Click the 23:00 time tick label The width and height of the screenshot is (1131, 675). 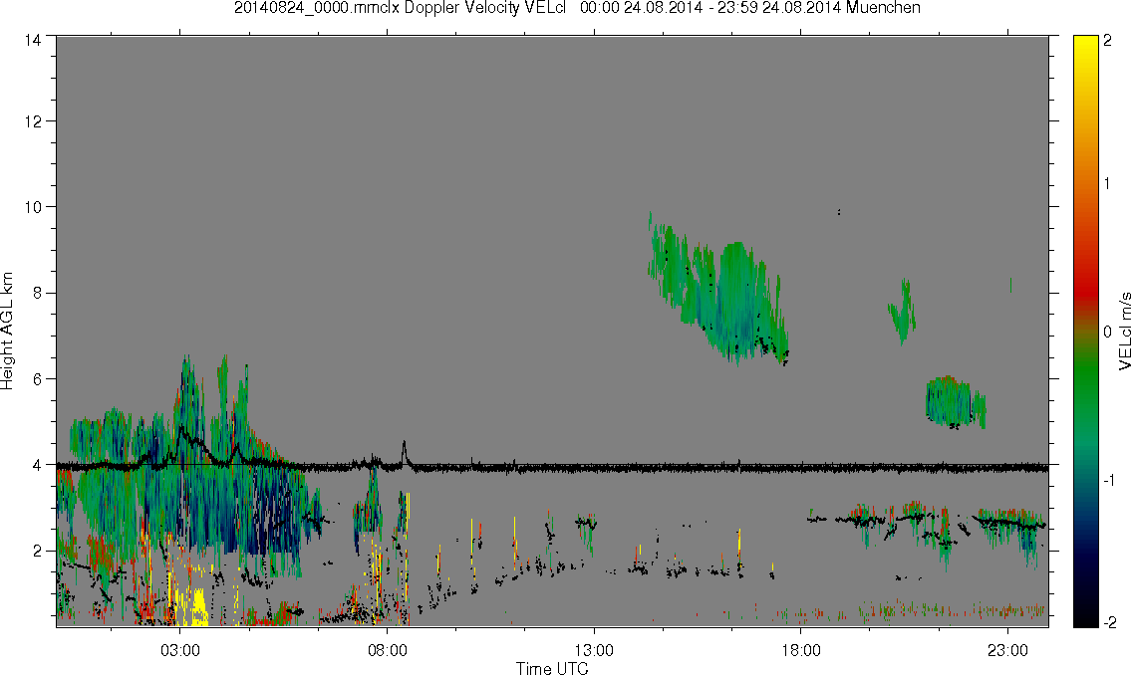1007,651
